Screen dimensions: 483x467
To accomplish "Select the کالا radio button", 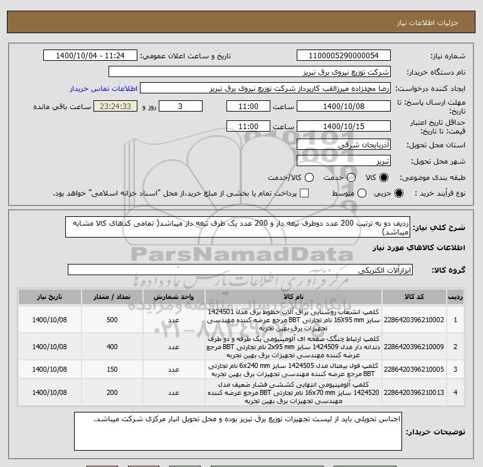I will click(x=384, y=177).
